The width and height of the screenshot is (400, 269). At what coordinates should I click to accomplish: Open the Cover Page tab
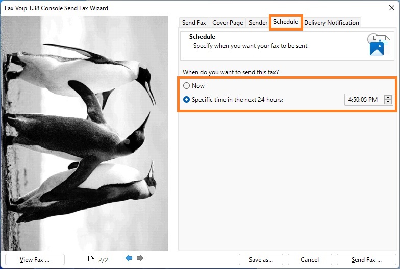tap(228, 22)
